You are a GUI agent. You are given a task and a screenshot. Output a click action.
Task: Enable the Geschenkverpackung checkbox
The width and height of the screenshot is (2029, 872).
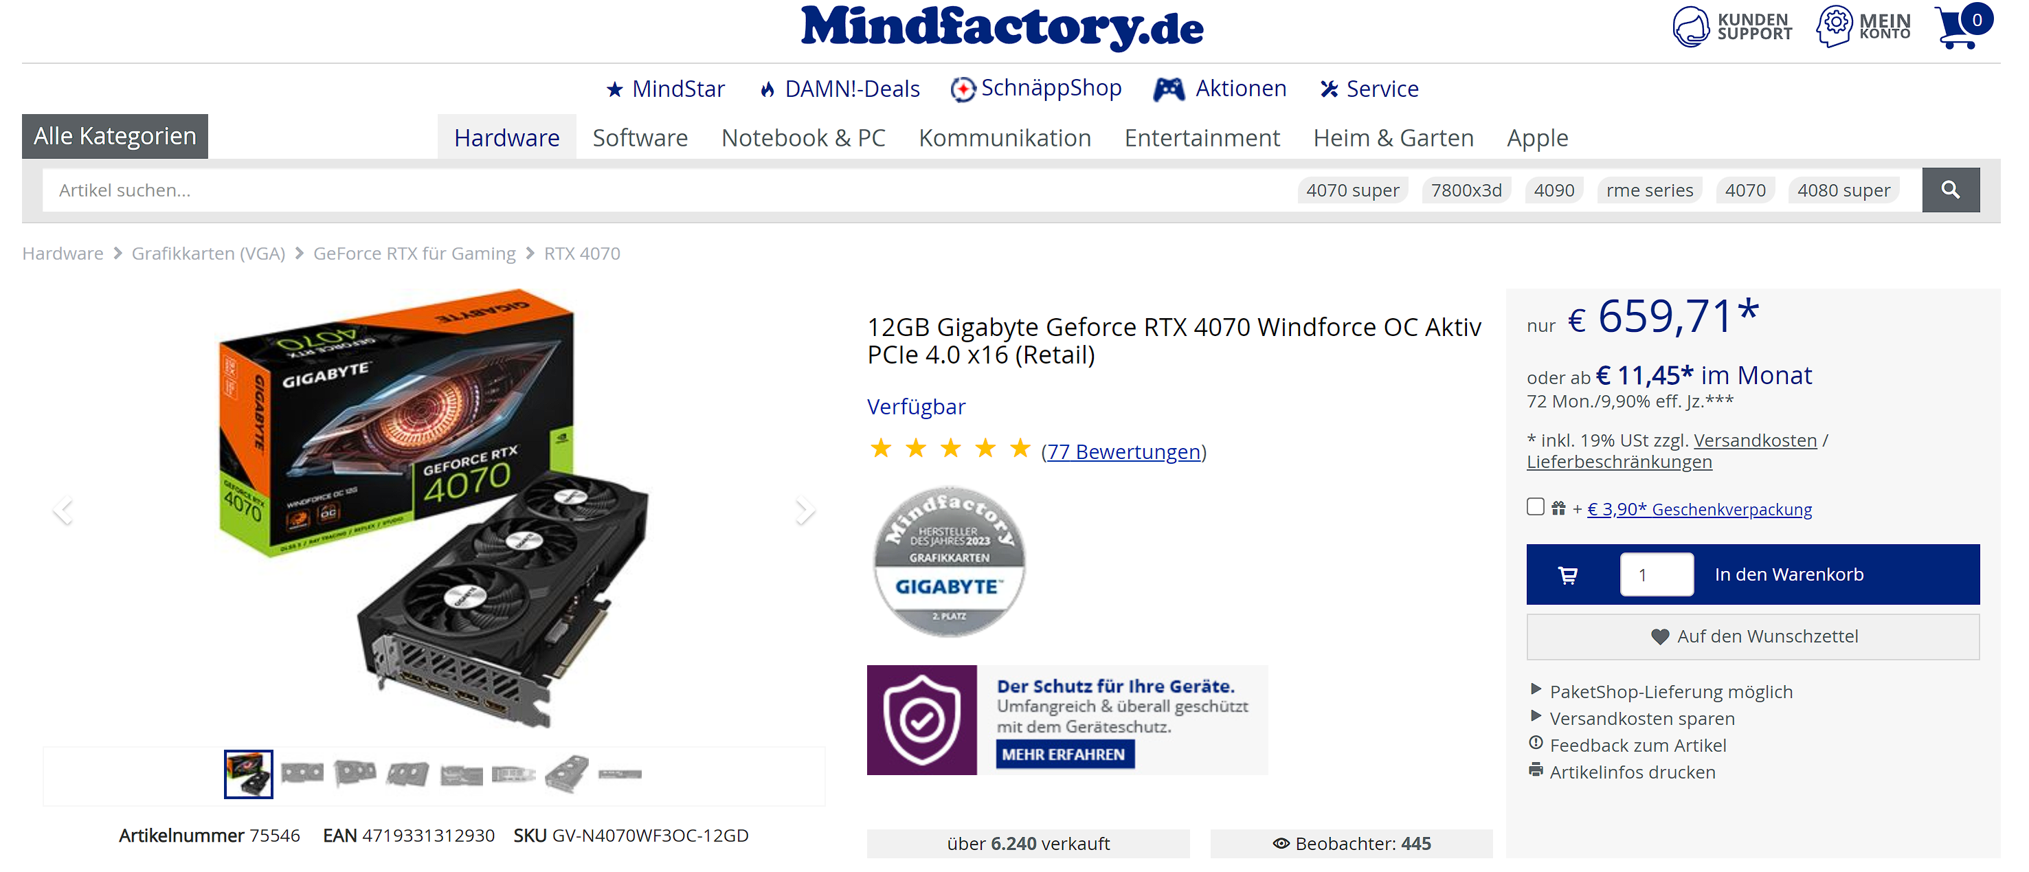click(1534, 506)
